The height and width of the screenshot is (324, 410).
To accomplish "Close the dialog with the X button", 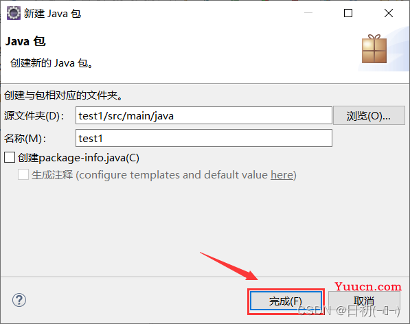I will coord(389,13).
